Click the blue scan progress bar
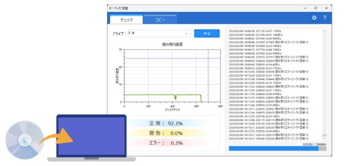The image size is (349, 166). [274, 148]
